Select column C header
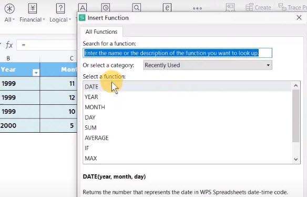Screen dimensions: 307x197 click(58, 58)
